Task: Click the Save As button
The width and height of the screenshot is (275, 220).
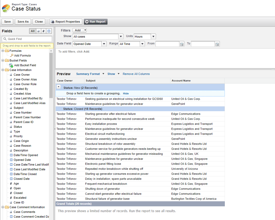Action: [x=23, y=22]
